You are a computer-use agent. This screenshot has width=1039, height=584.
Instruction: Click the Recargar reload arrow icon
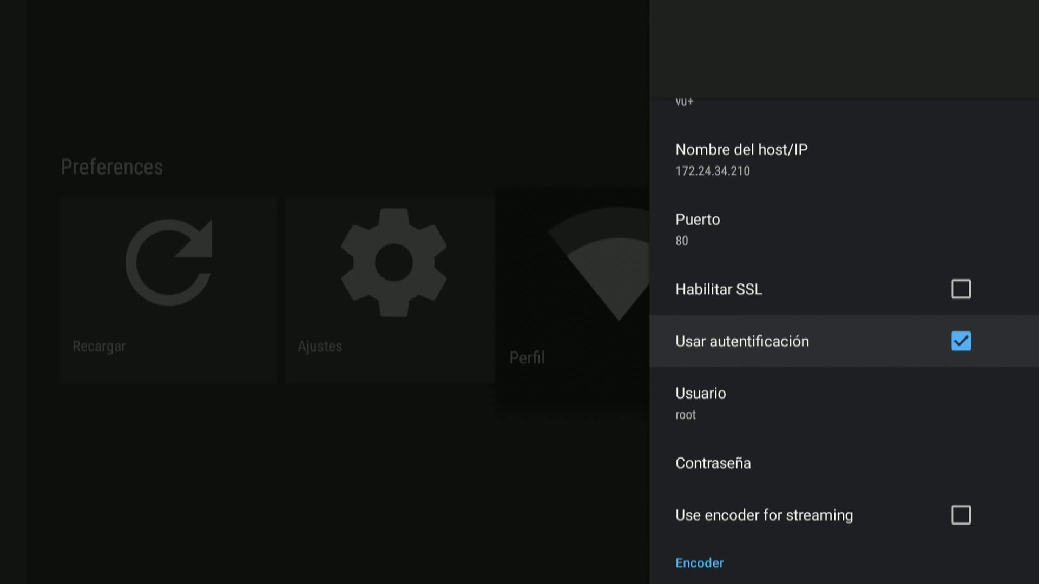(x=169, y=263)
